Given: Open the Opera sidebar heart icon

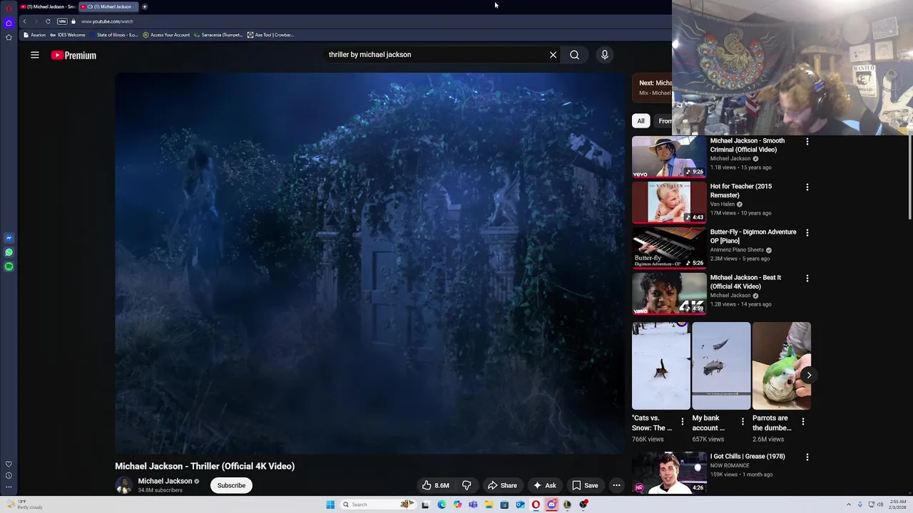Looking at the screenshot, I should (9, 464).
